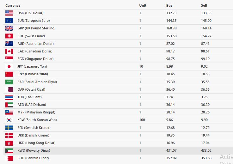Select the CNY (Chinese Yuan) row label
This screenshot has height=164, width=233.
[33, 74]
